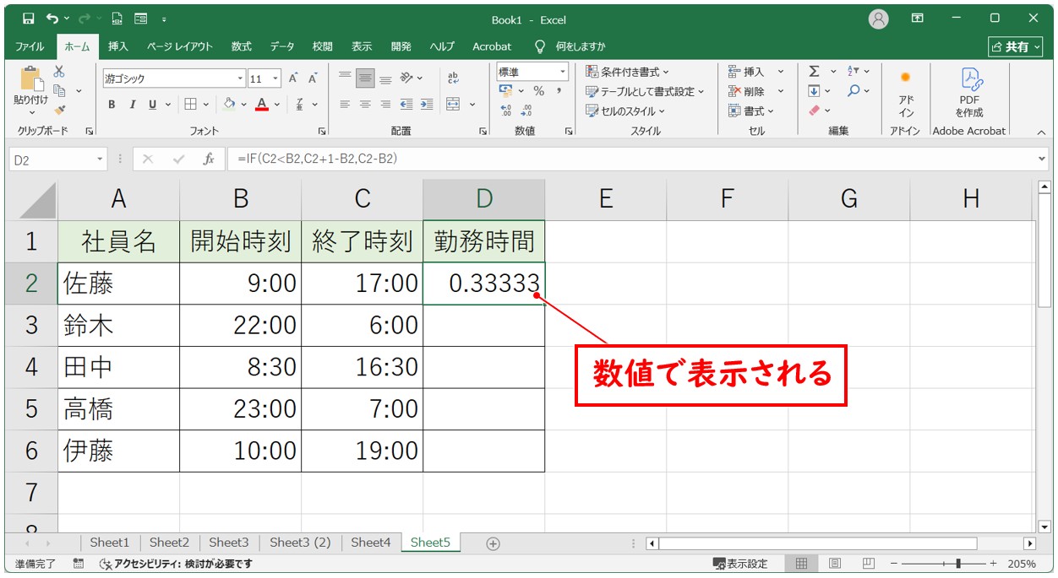Click the font color A with red bar
1058x578 pixels.
pyautogui.click(x=262, y=105)
